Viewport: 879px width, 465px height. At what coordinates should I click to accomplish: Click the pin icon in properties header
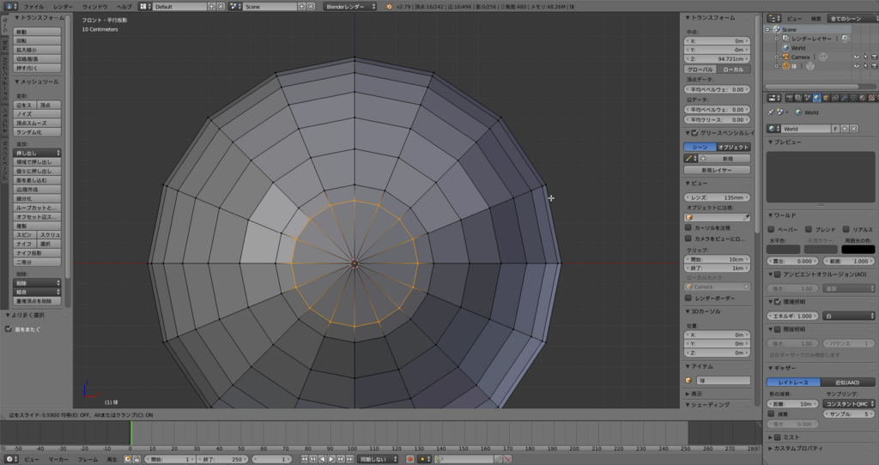(x=770, y=112)
